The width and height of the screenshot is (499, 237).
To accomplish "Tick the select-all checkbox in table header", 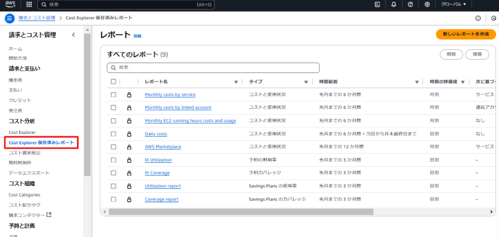I will click(x=113, y=82).
